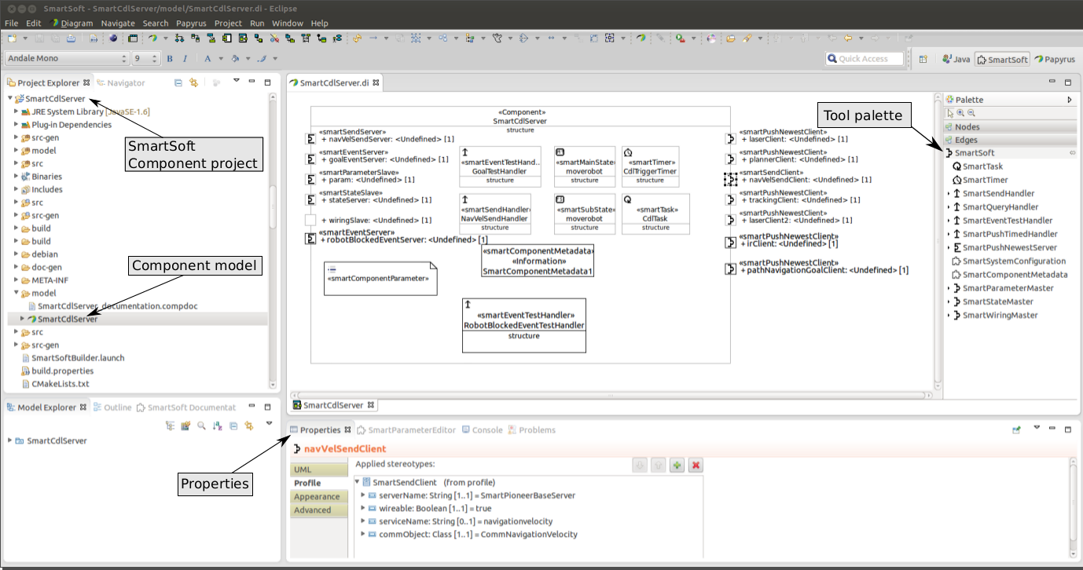
Task: Select the SmartParameterMaster palette tool
Action: [x=1002, y=288]
